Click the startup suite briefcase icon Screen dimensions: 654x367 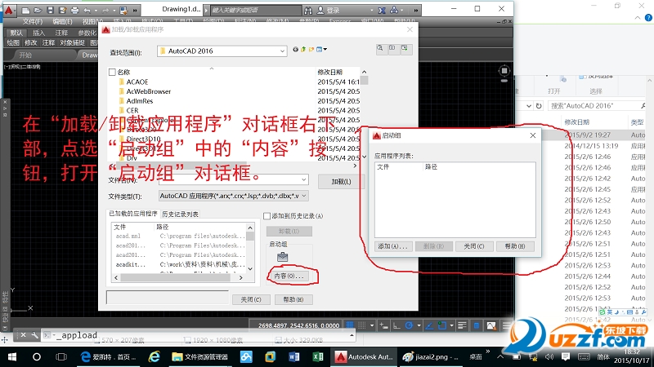282,257
